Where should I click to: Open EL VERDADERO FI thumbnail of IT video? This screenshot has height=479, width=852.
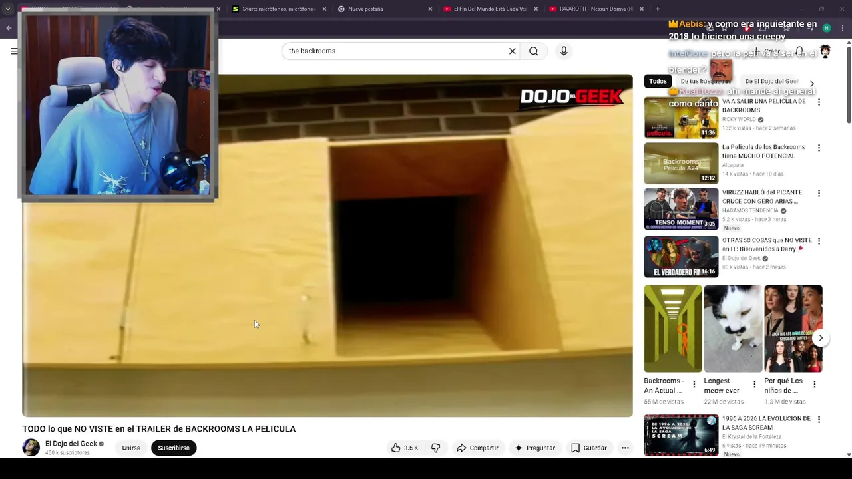click(x=681, y=257)
